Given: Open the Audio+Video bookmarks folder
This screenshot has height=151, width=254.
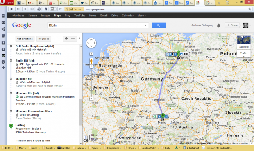Looking at the screenshot, I should click(149, 148).
